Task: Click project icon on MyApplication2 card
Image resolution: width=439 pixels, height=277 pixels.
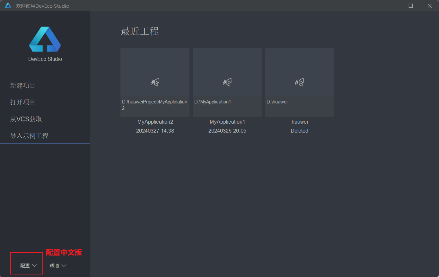Action: click(x=155, y=82)
